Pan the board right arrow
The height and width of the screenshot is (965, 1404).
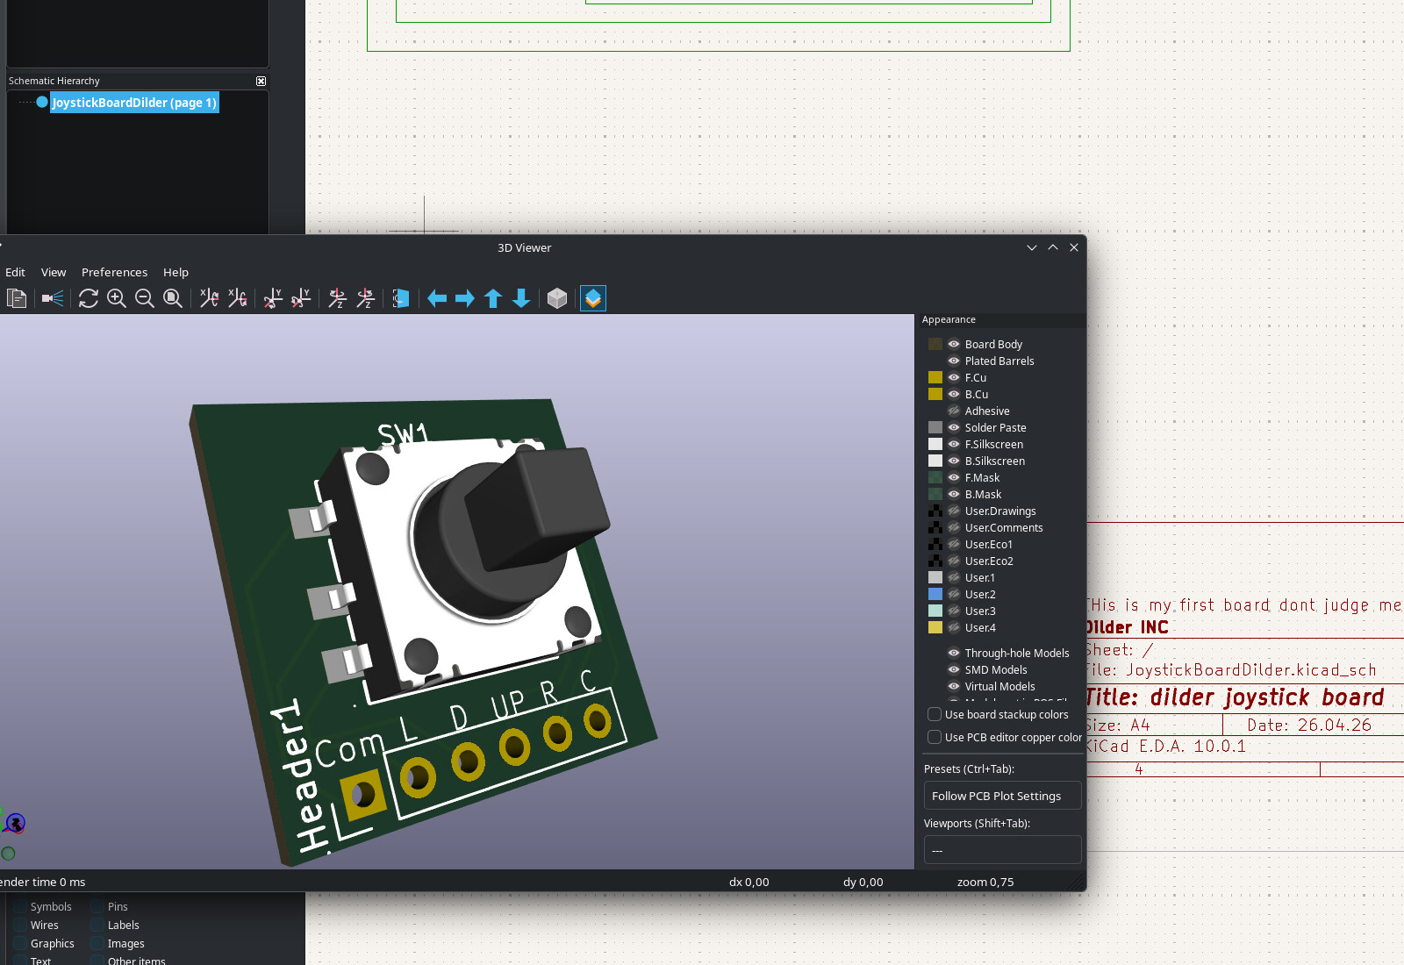click(x=465, y=298)
